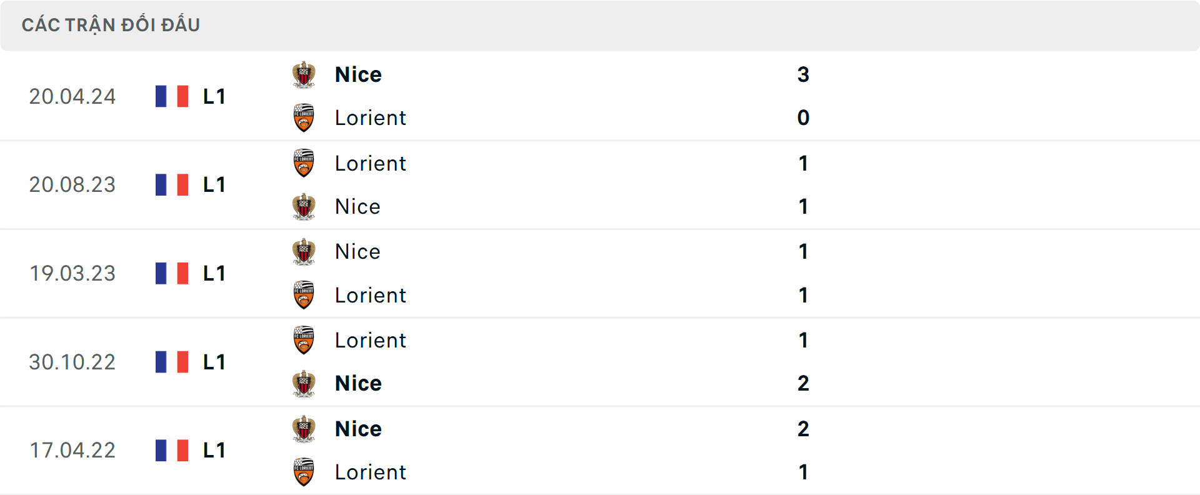Click the Nice logo in the 17.04.22 row
The image size is (1200, 495).
tap(304, 428)
